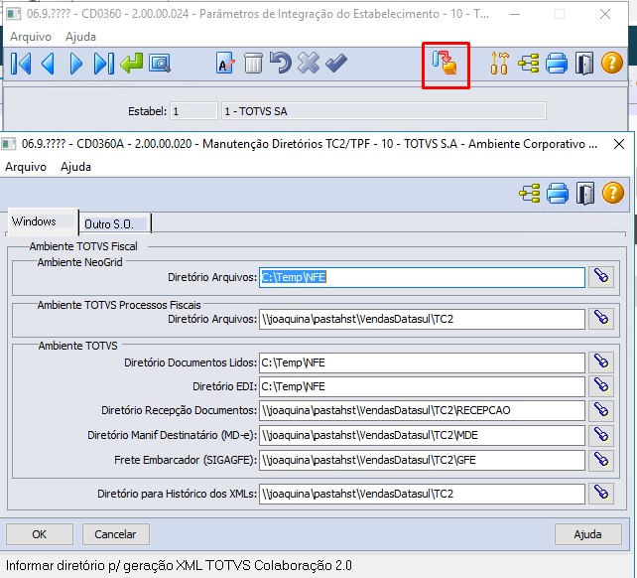Viewport: 637px width, 578px height.
Task: Open the TC2/TPF directories icon
Action: (x=445, y=63)
